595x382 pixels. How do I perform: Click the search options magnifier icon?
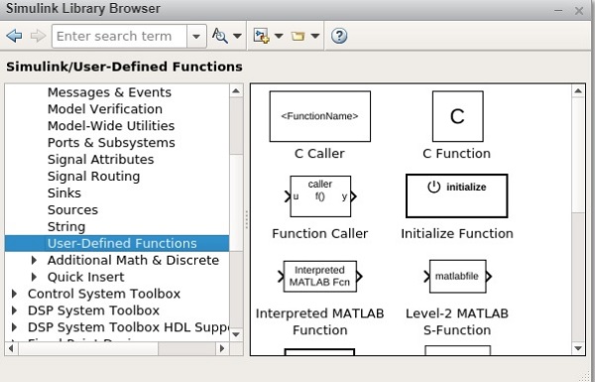pos(220,36)
